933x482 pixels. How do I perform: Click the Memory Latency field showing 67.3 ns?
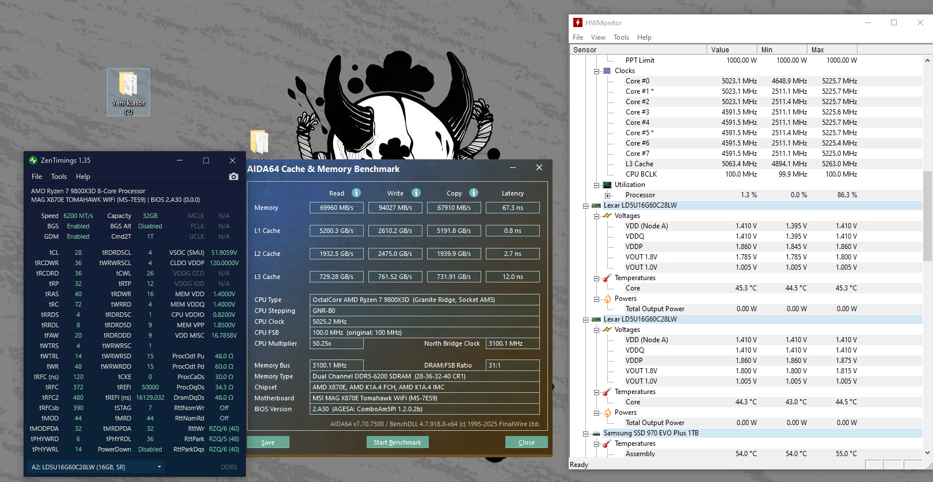pos(513,208)
